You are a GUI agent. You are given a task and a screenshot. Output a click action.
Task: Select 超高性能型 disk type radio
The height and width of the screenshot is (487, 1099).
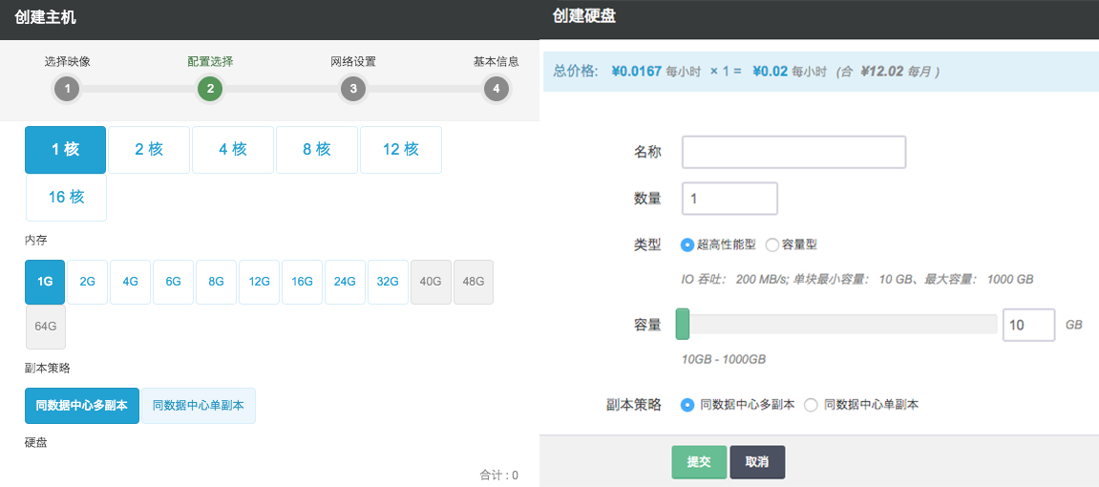pyautogui.click(x=687, y=245)
